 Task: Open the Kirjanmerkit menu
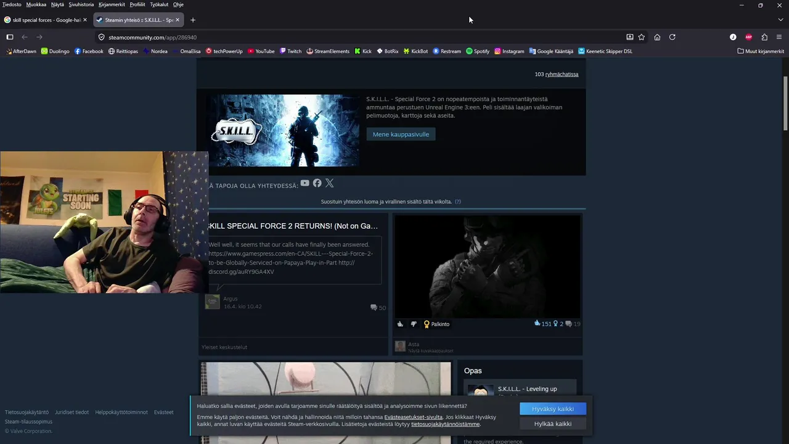[112, 4]
